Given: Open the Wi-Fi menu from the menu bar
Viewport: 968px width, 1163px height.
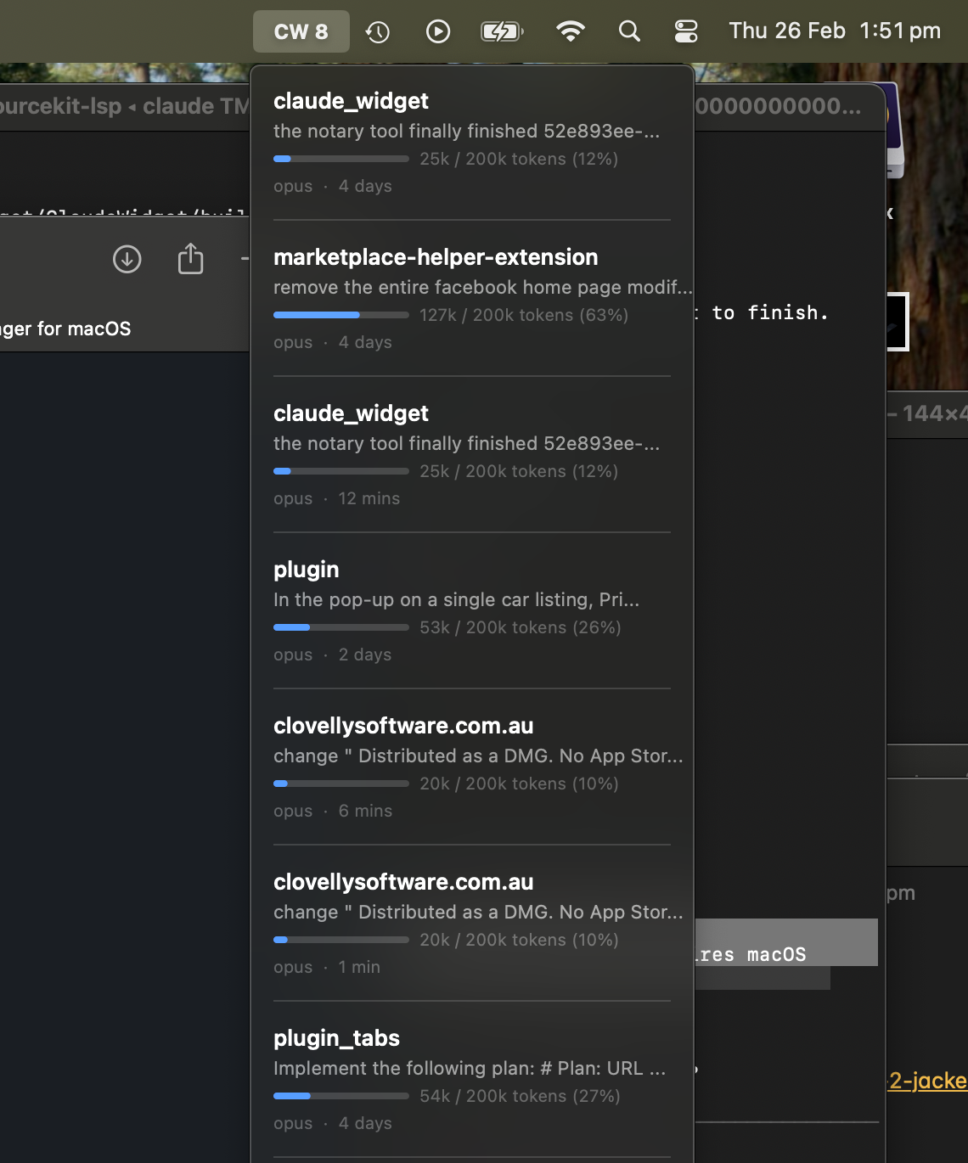Looking at the screenshot, I should (x=571, y=31).
